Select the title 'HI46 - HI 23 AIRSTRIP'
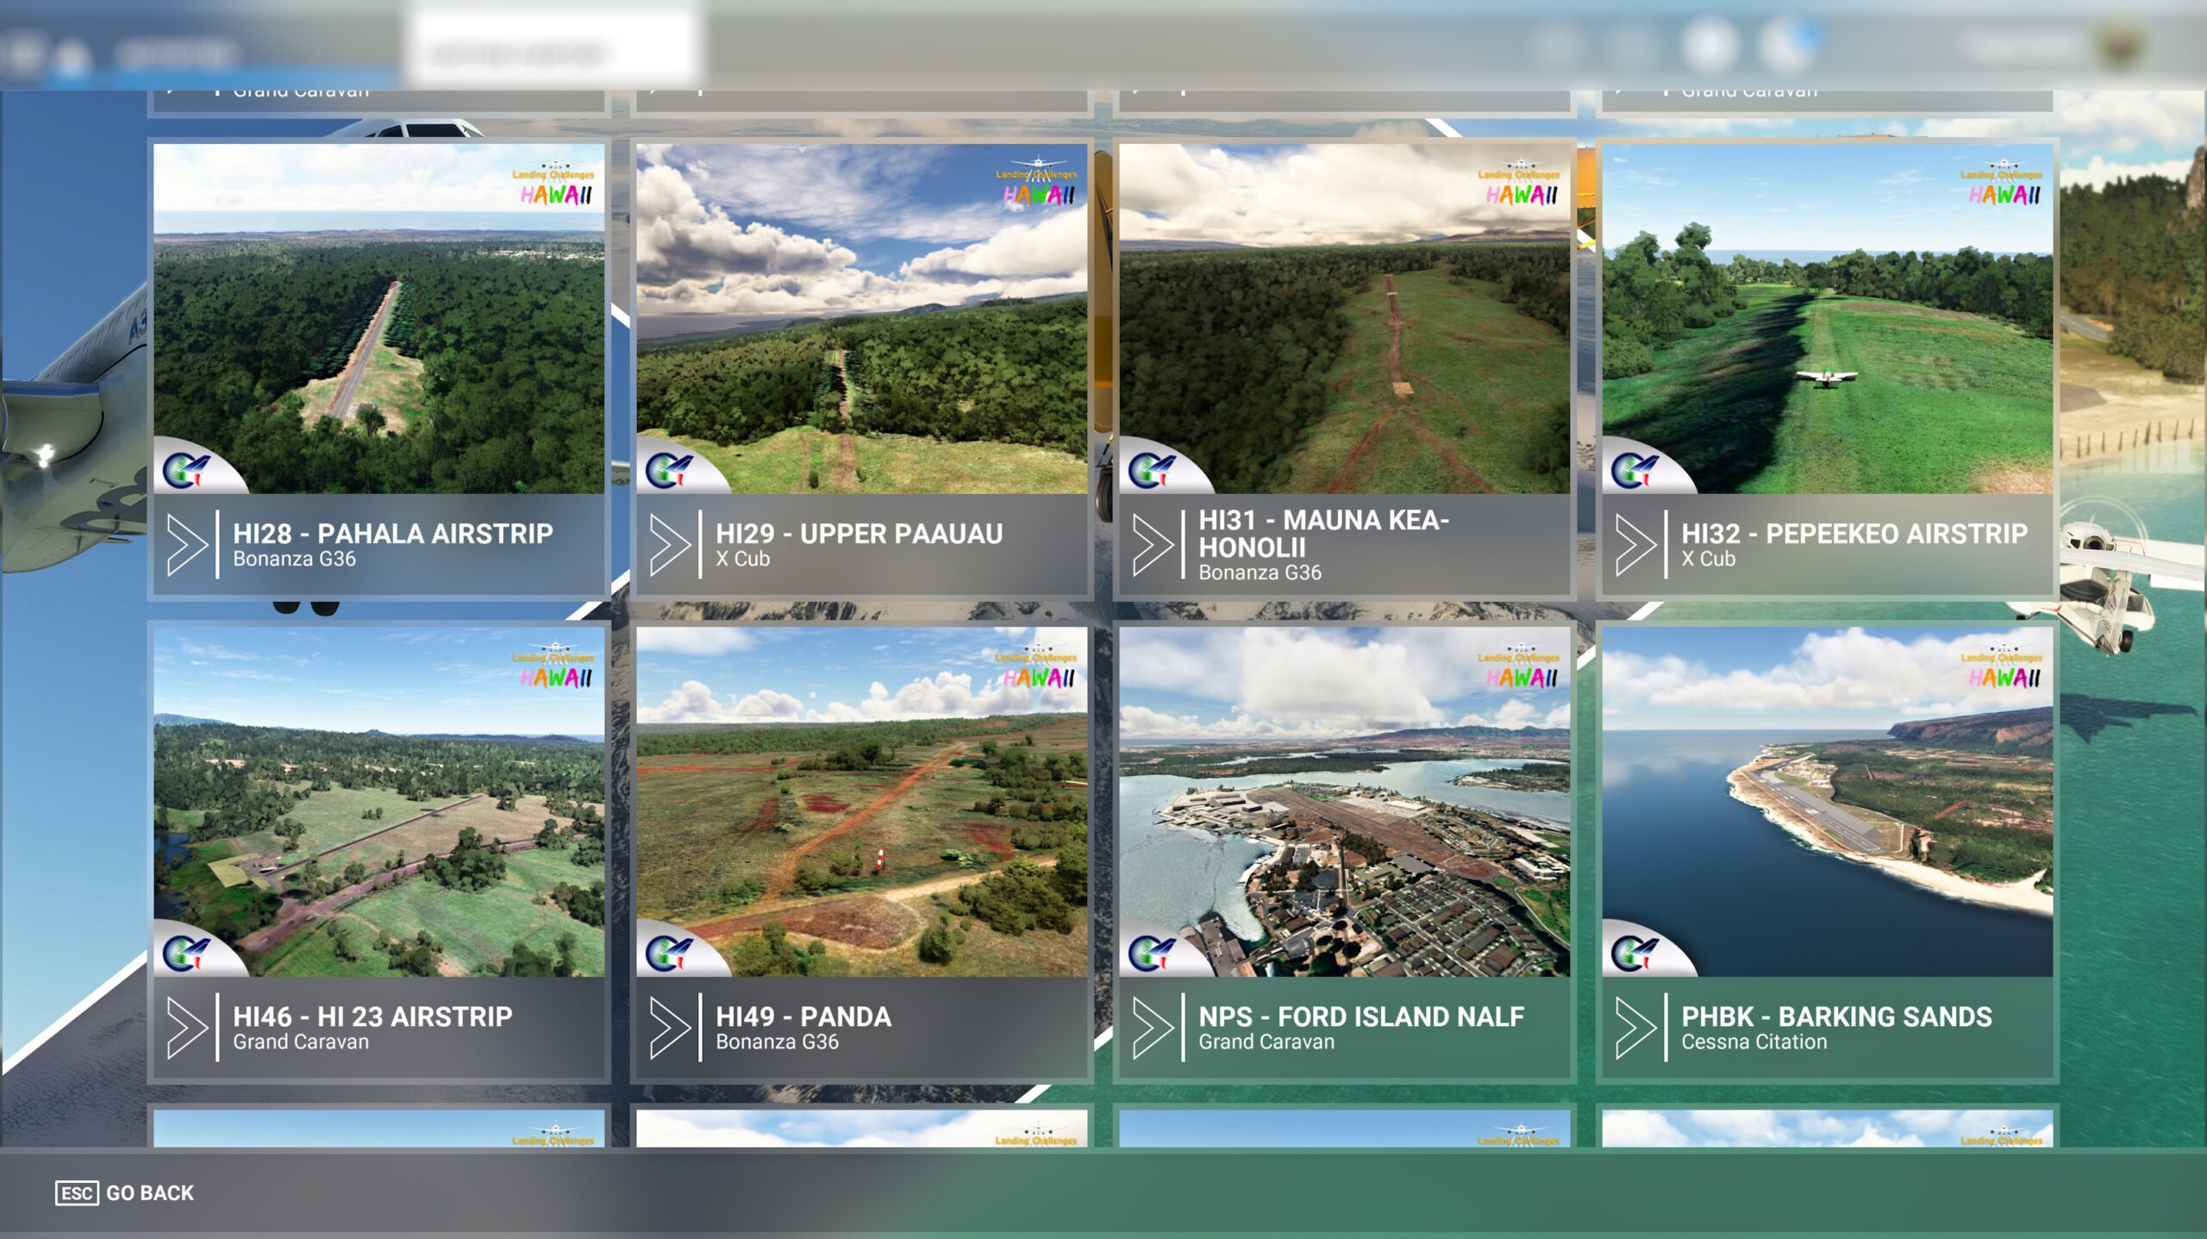Screen dimensions: 2207x1239 click(x=372, y=1017)
